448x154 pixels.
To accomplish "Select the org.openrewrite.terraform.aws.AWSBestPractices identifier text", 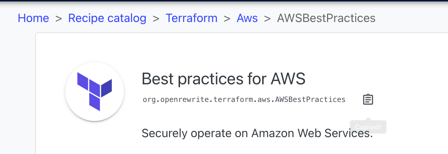I will point(244,99).
